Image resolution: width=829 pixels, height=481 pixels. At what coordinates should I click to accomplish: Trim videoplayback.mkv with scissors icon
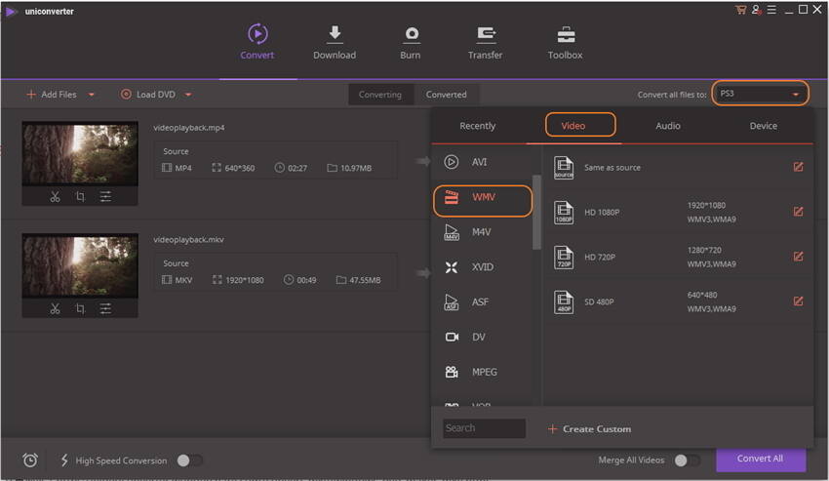coord(55,308)
